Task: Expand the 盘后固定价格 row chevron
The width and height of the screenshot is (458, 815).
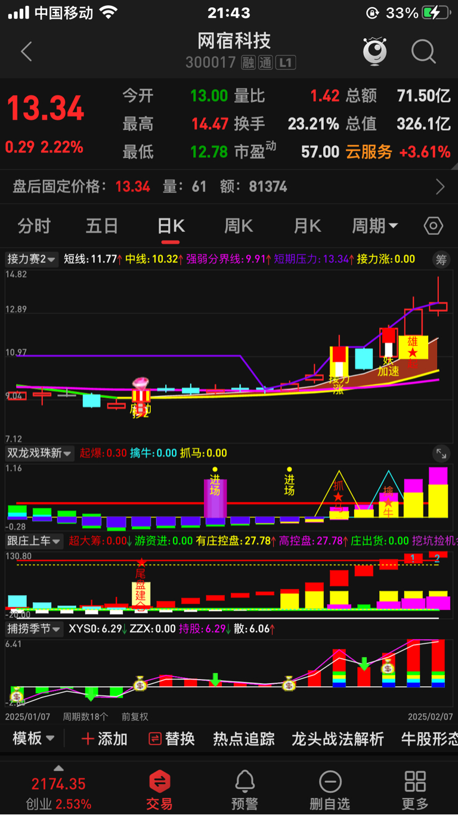Action: [440, 187]
